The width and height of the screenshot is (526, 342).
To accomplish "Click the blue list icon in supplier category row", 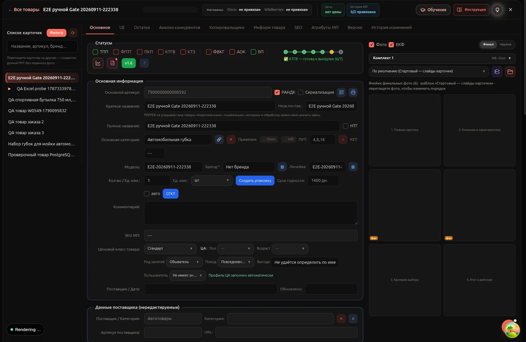I will pos(353,319).
